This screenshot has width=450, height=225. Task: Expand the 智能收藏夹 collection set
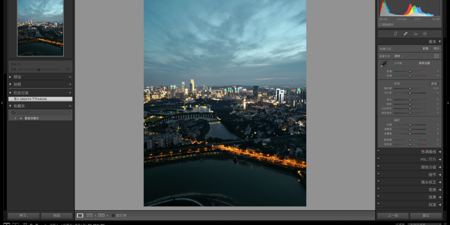tap(15, 118)
